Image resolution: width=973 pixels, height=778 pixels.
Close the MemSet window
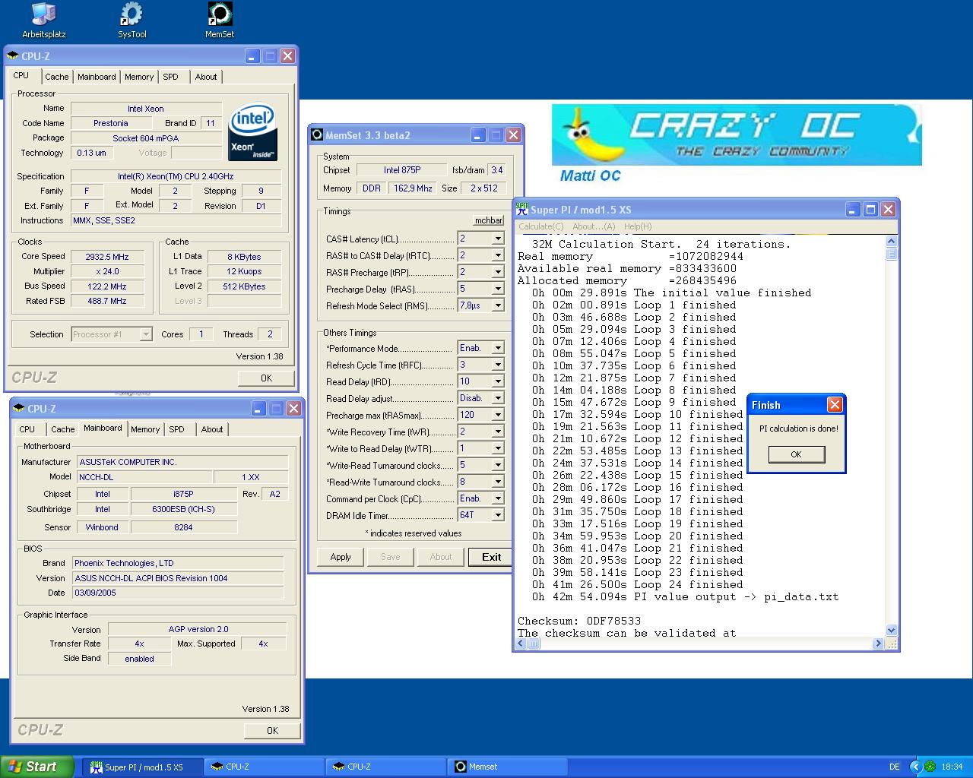[x=514, y=135]
